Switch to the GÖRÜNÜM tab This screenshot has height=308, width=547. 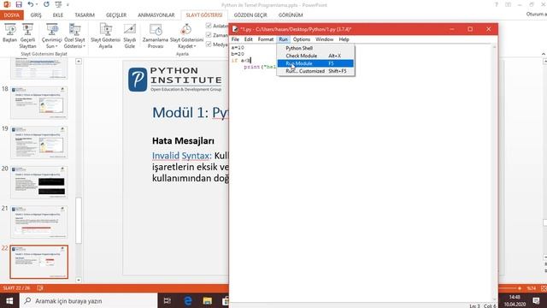coord(291,15)
